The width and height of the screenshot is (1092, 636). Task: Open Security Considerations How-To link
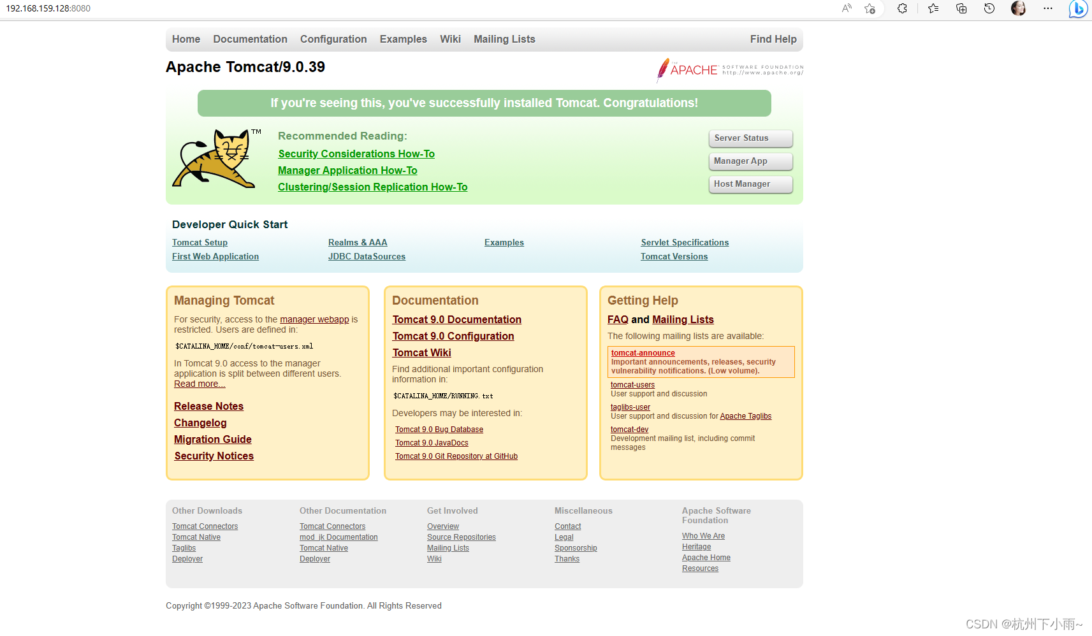coord(356,154)
